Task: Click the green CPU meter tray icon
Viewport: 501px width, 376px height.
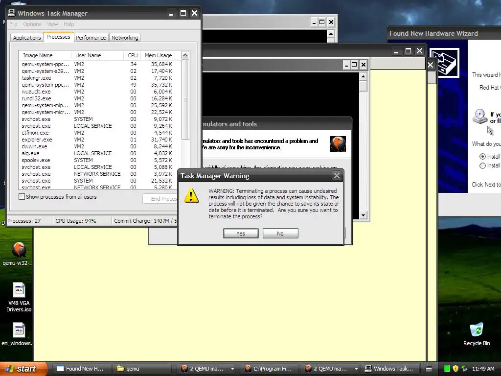Action: pyautogui.click(x=447, y=369)
